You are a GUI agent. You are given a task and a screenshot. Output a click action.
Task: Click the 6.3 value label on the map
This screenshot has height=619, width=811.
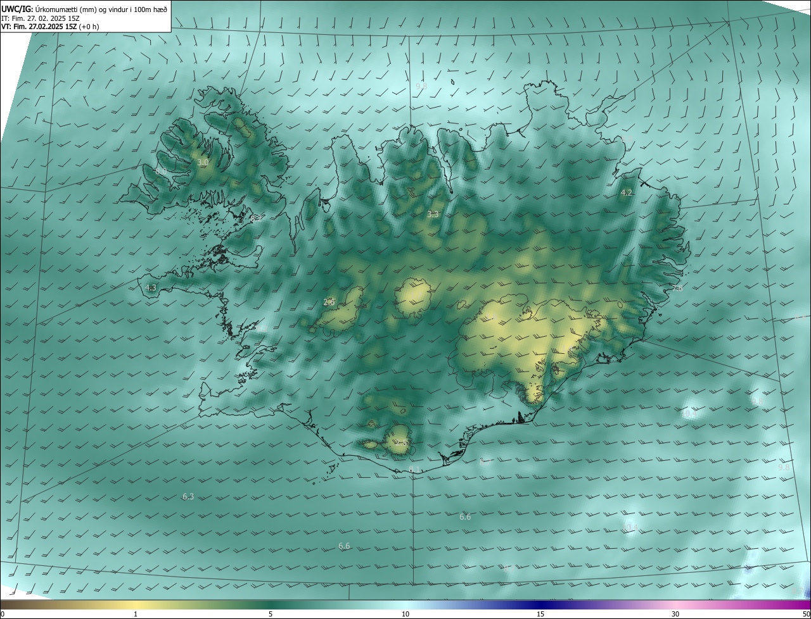pos(188,497)
